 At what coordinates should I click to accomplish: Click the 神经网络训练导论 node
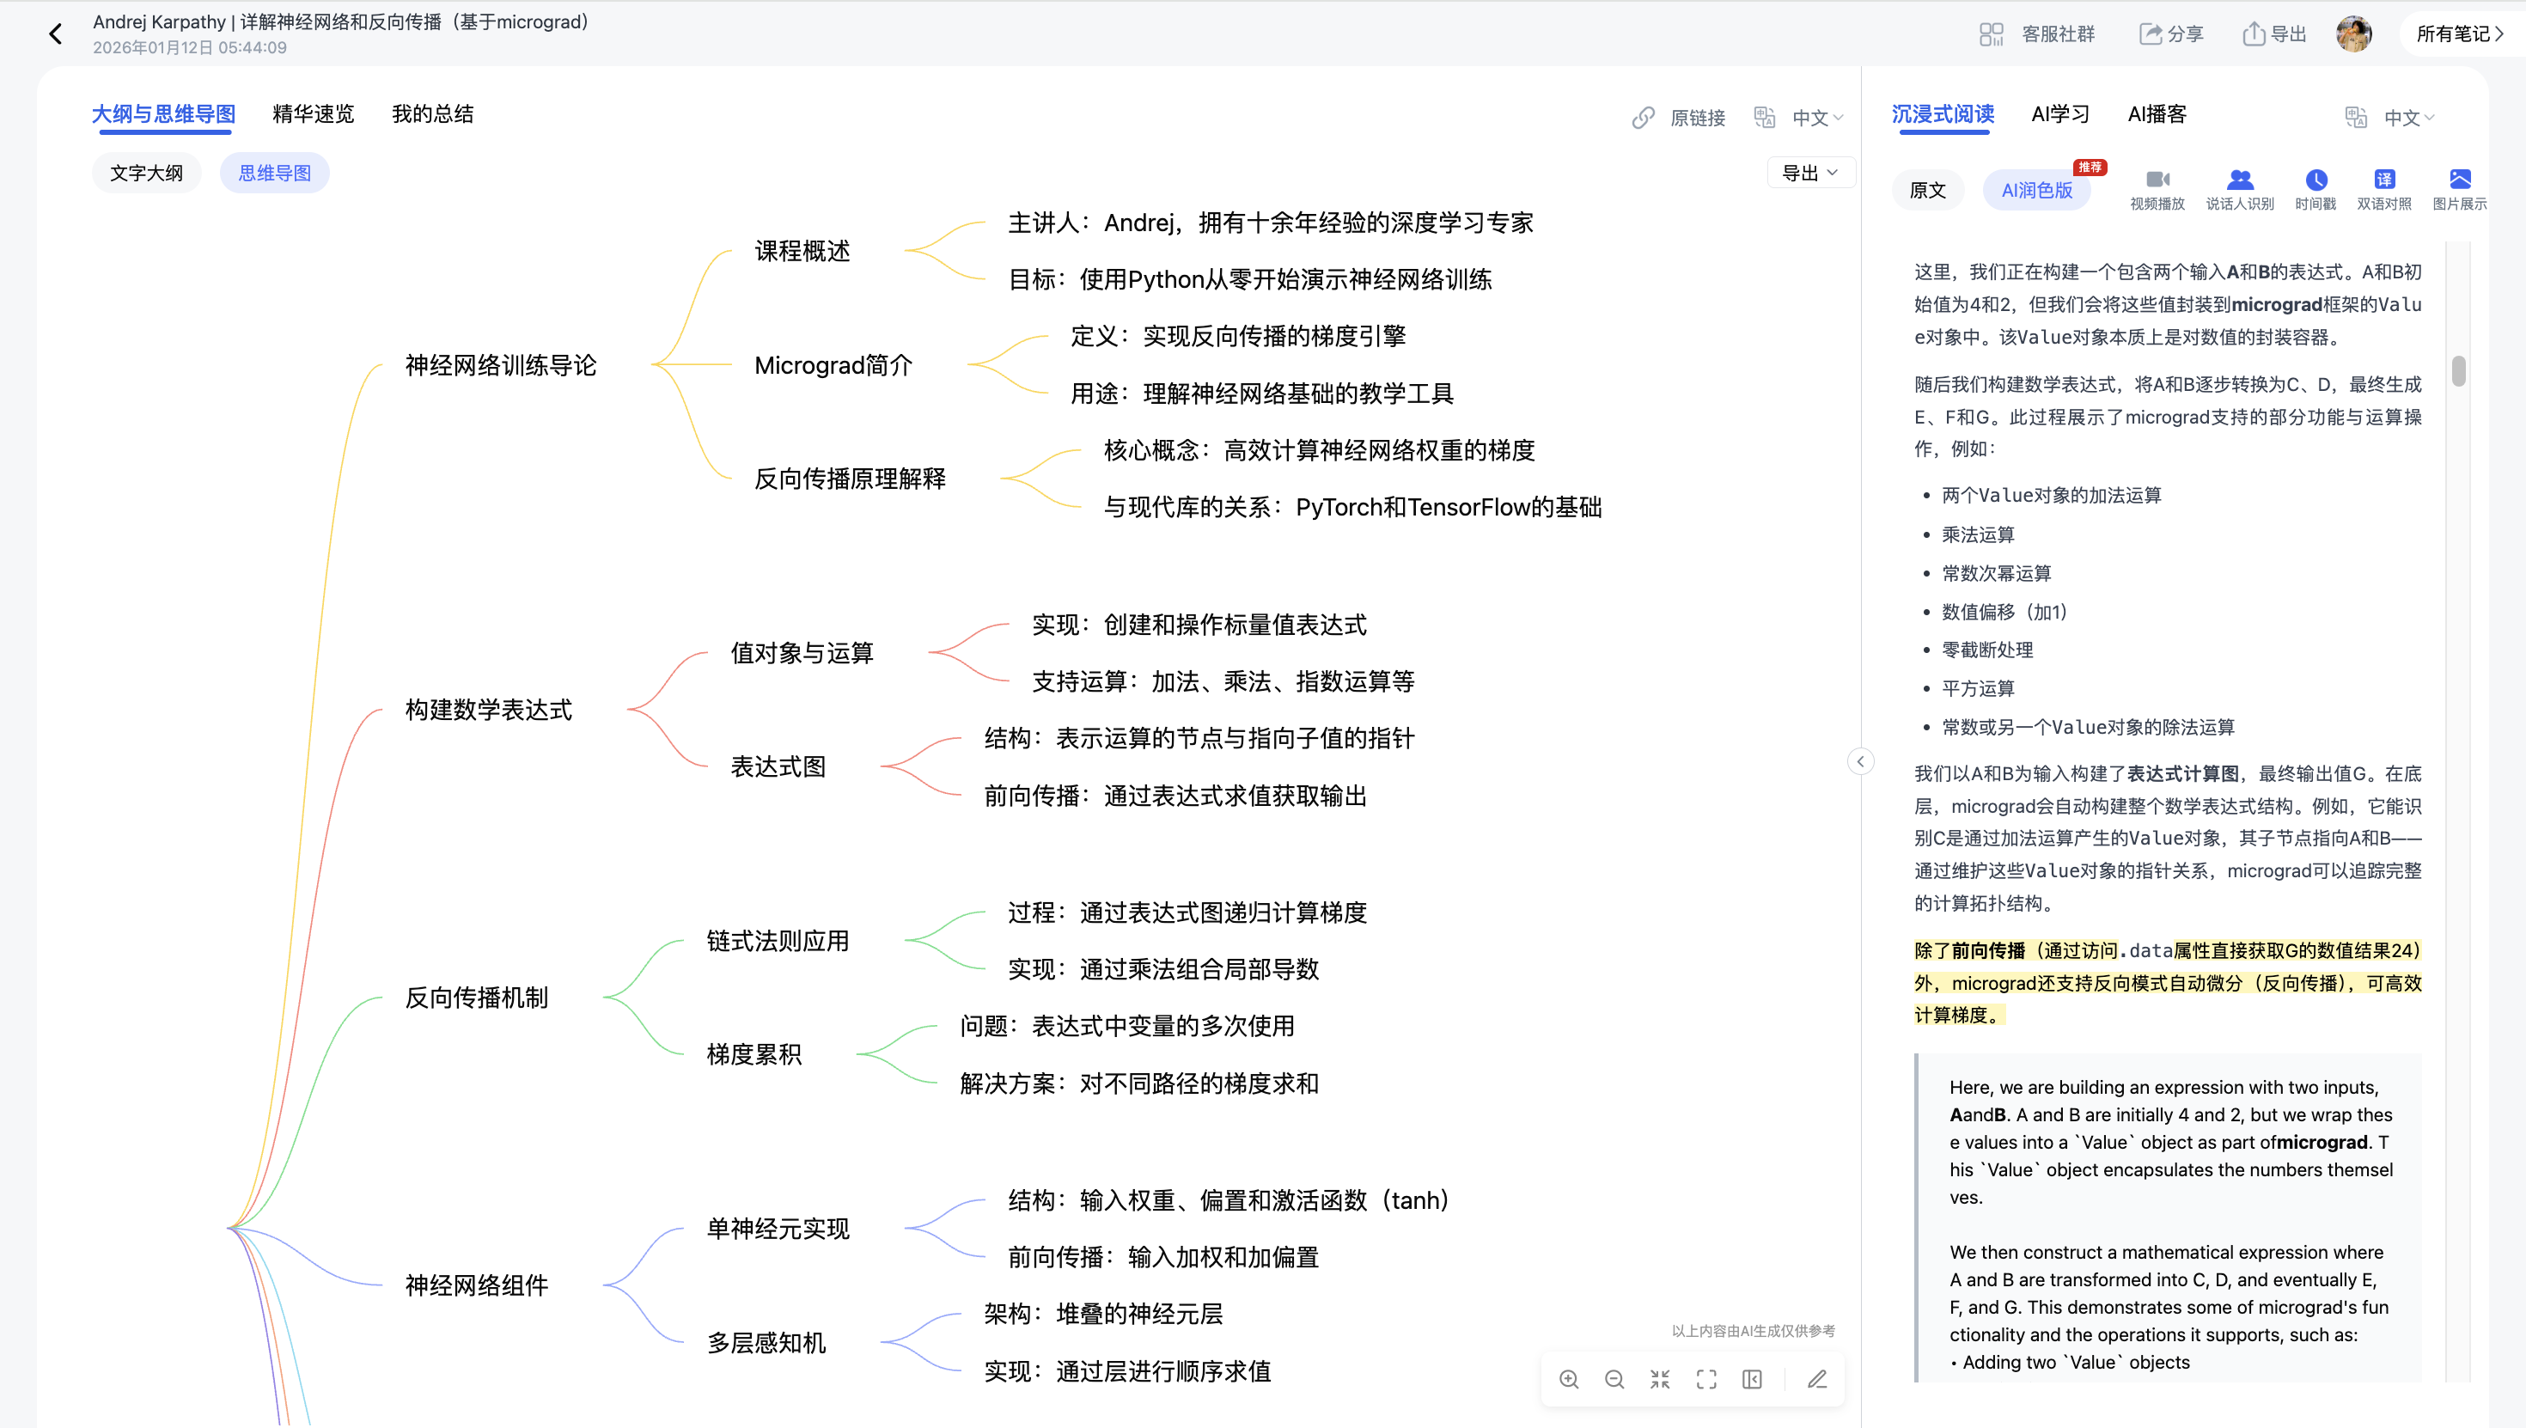point(500,365)
